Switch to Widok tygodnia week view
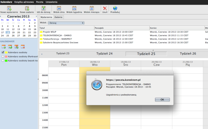The height and width of the screenshot is (129, 208). [74, 8]
